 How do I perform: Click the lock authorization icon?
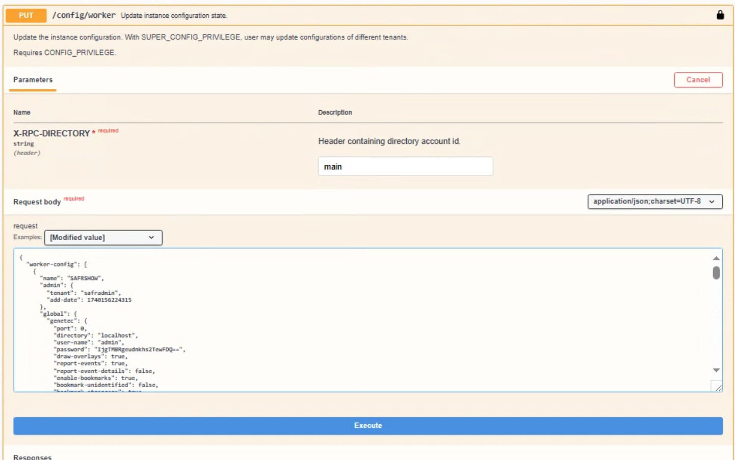point(720,15)
